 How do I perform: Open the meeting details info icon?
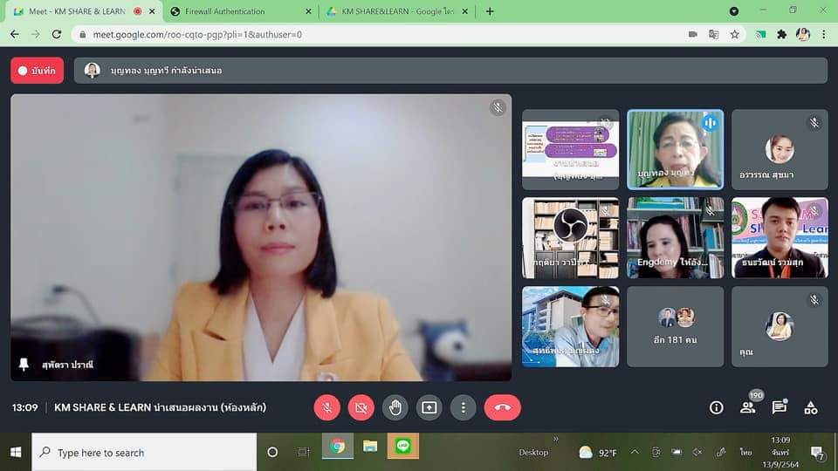coord(716,407)
